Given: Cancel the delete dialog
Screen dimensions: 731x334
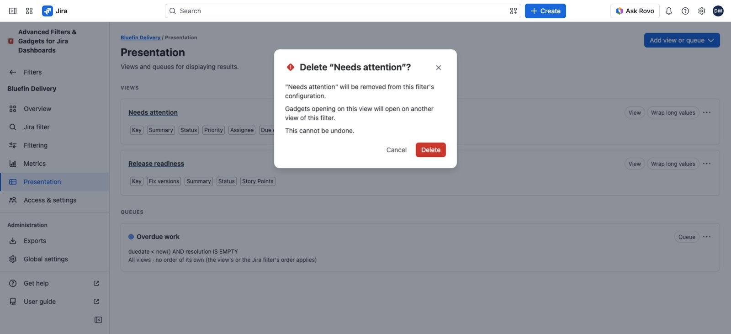Looking at the screenshot, I should [397, 150].
